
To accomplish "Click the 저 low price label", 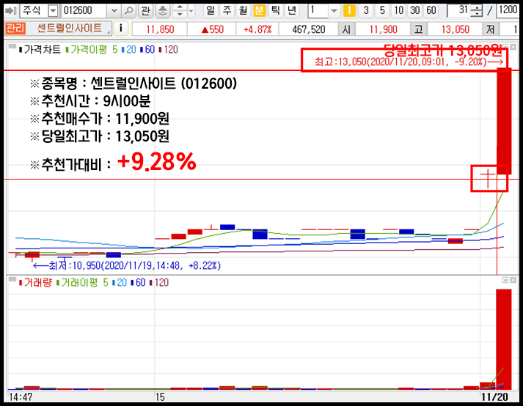I will [490, 29].
